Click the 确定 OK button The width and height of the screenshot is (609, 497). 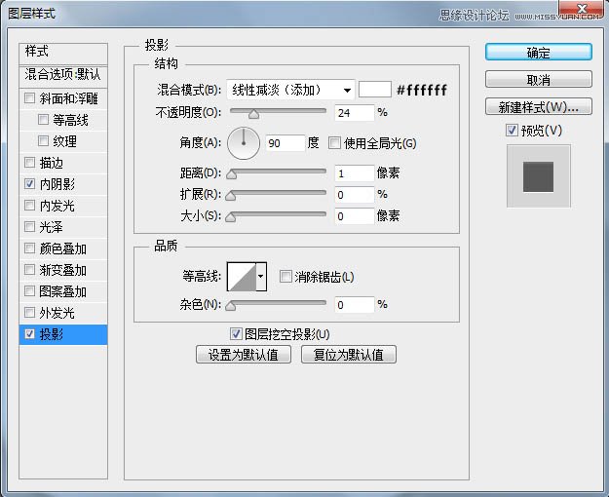point(538,53)
